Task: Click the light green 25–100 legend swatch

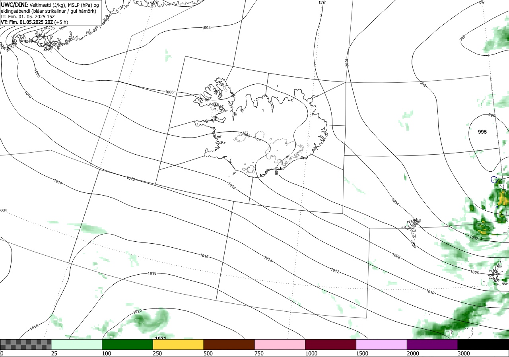Action: [x=77, y=344]
